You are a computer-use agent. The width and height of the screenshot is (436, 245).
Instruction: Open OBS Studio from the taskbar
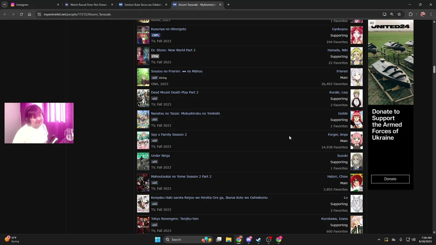point(269,240)
